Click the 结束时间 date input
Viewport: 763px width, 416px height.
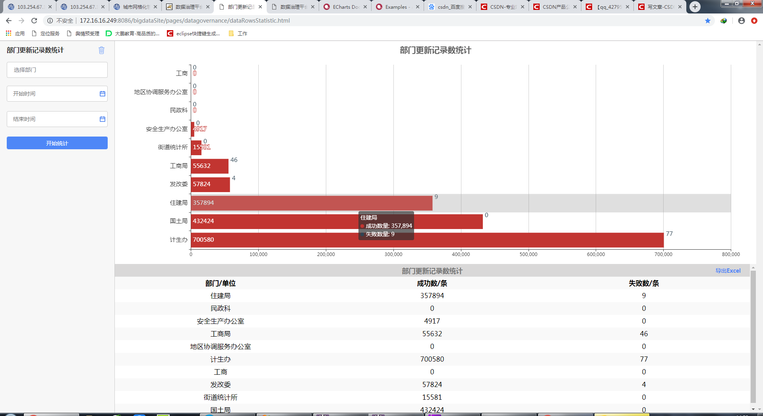57,119
